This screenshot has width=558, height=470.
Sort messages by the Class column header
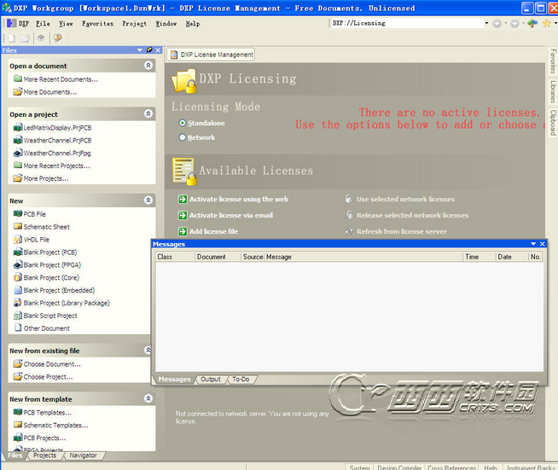[176, 257]
